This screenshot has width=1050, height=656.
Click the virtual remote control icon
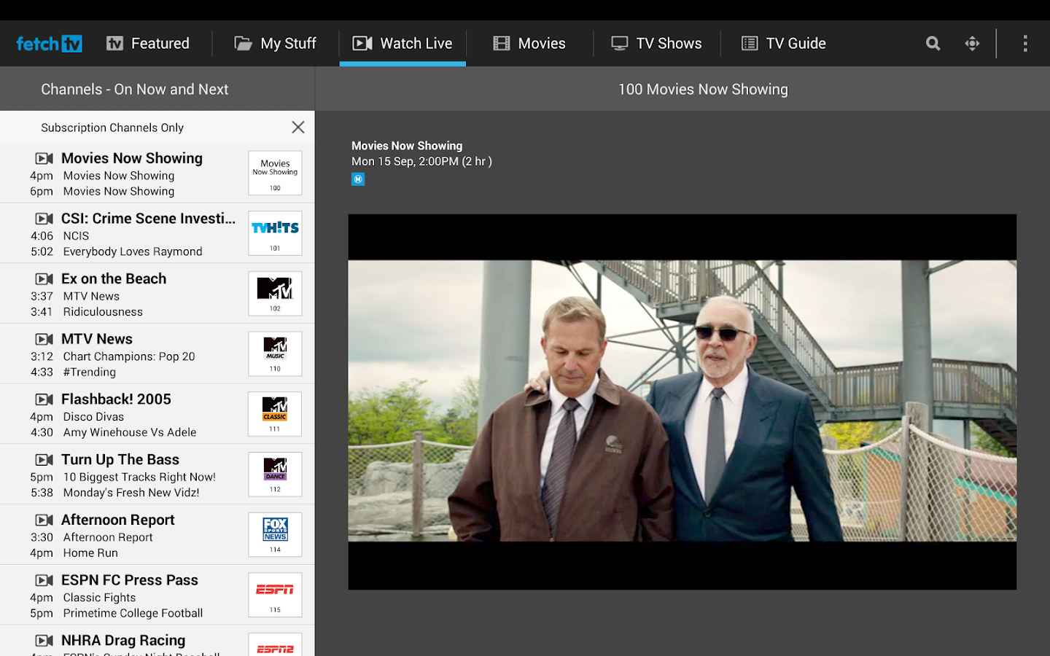pos(972,43)
